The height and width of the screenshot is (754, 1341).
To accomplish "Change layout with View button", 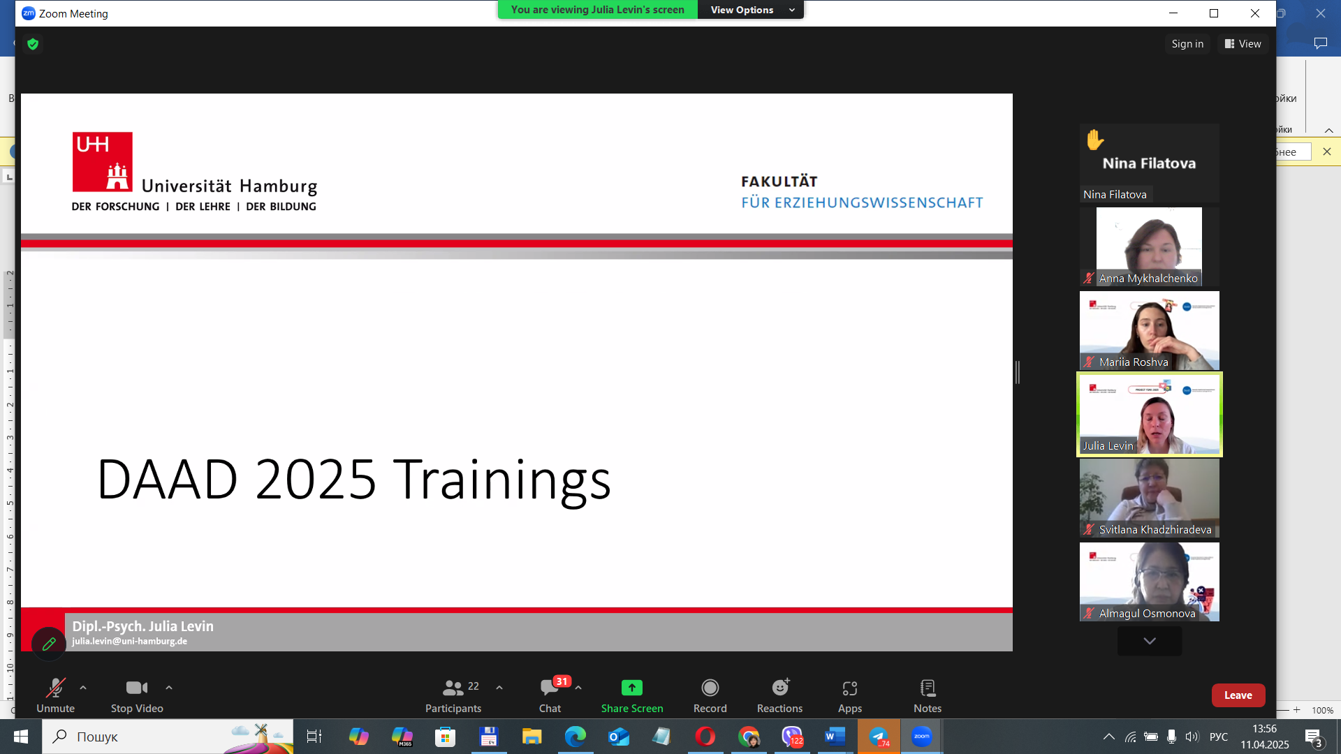I will [x=1243, y=43].
